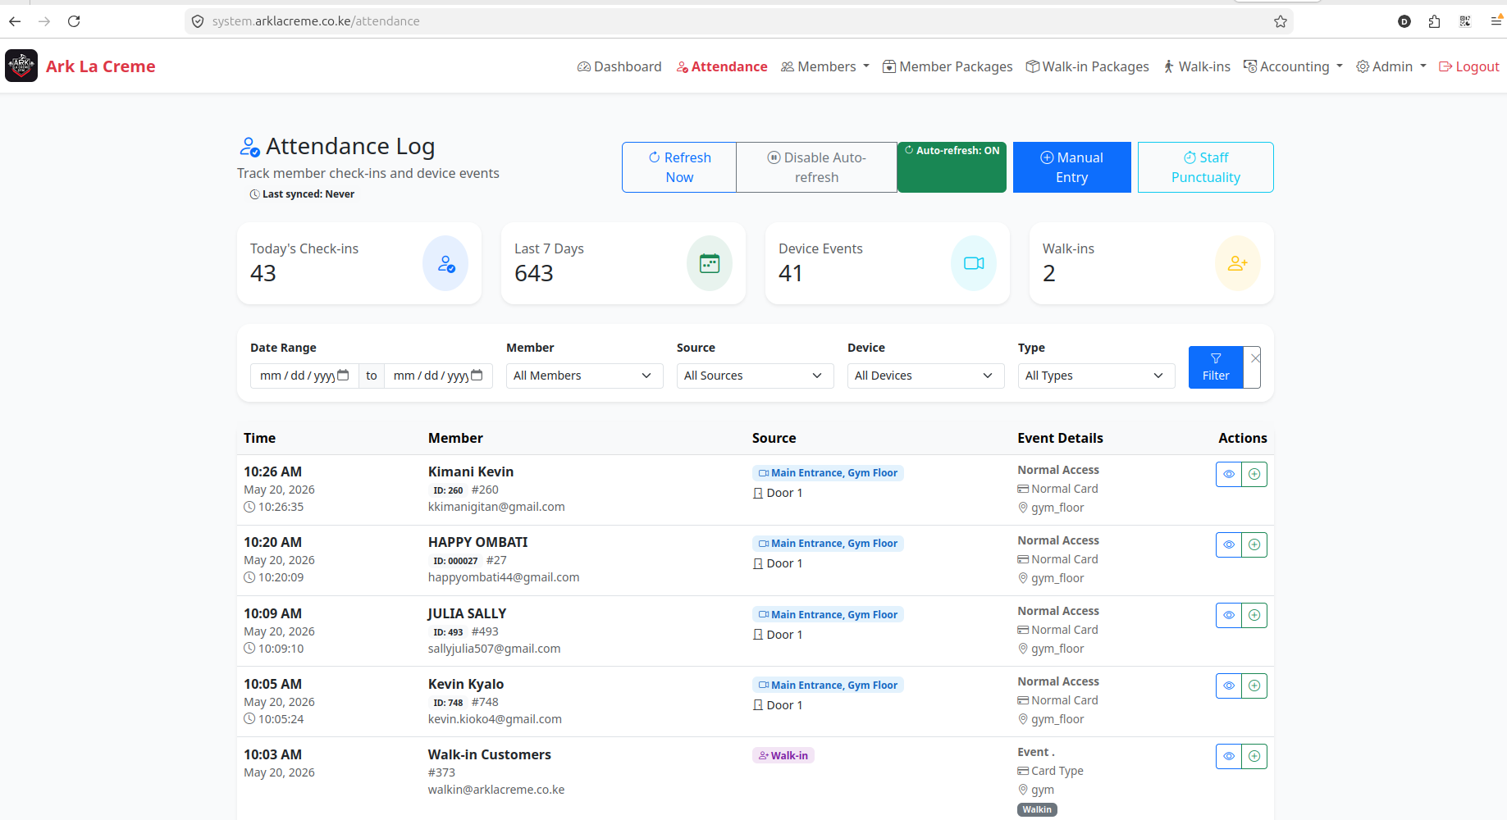
Task: Click email kkimanigitan@gmail.com
Action: 496,507
